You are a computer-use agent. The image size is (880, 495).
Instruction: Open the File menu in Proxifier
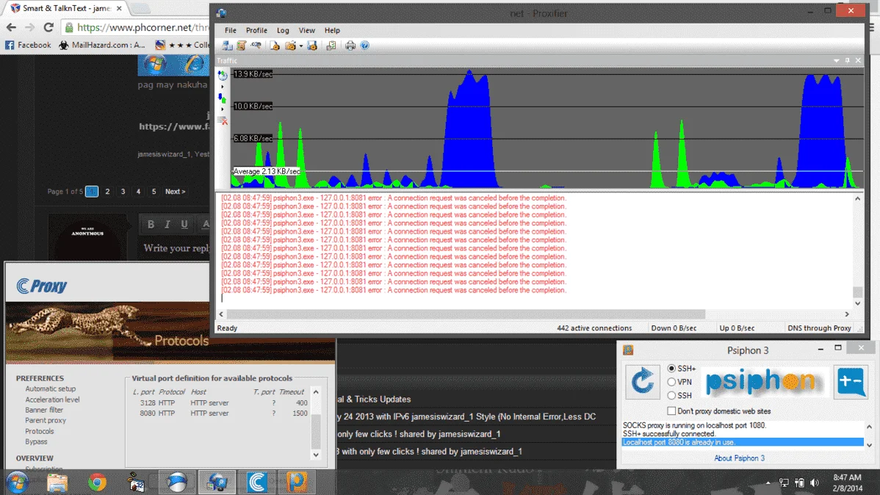pos(230,30)
